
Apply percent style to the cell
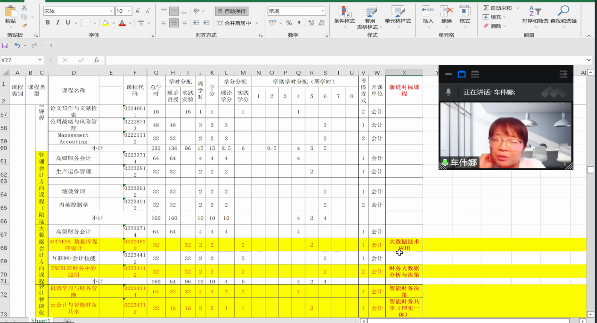pyautogui.click(x=289, y=23)
